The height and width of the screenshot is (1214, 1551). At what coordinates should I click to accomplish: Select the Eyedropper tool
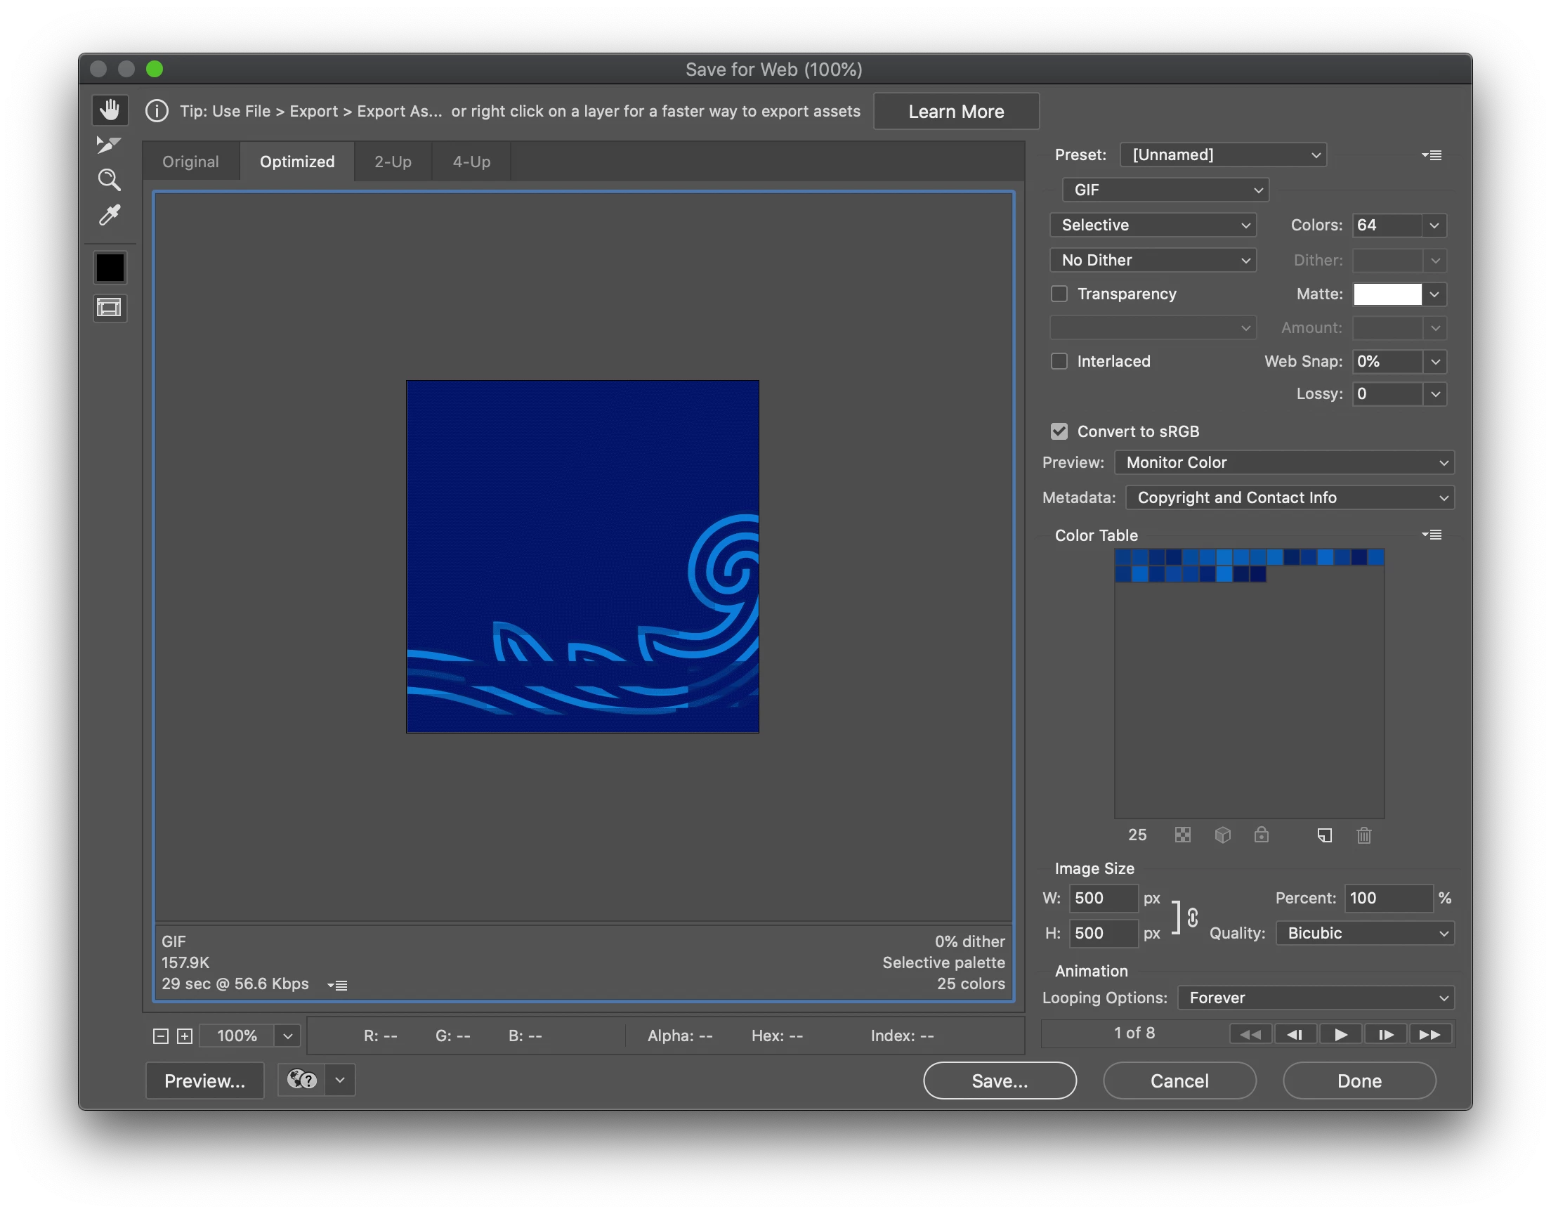pos(109,215)
